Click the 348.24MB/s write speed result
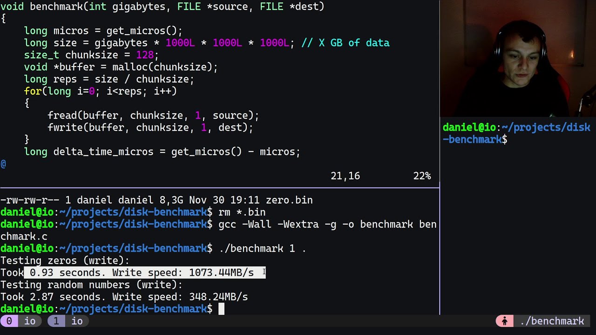The image size is (596, 335). pos(218,297)
